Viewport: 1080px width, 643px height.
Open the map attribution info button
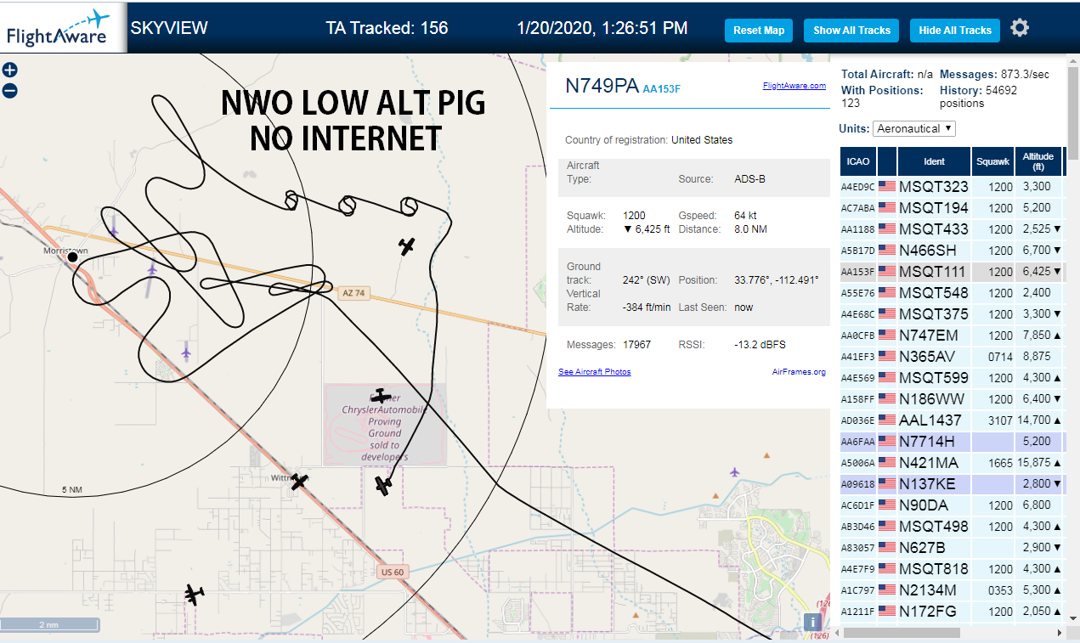tap(812, 622)
